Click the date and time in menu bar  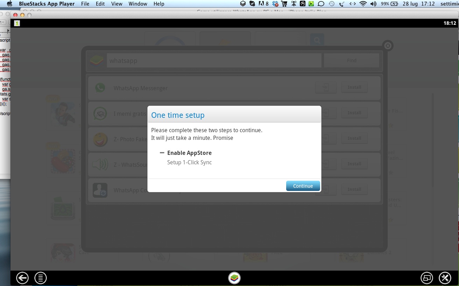click(x=419, y=4)
